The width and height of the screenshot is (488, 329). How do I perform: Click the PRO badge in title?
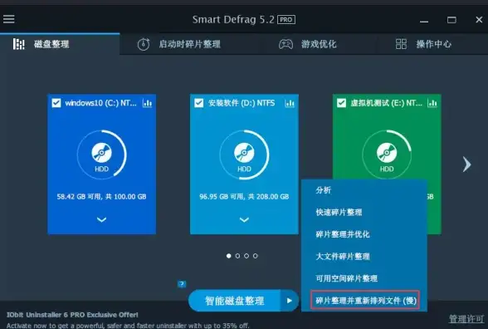tap(286, 20)
